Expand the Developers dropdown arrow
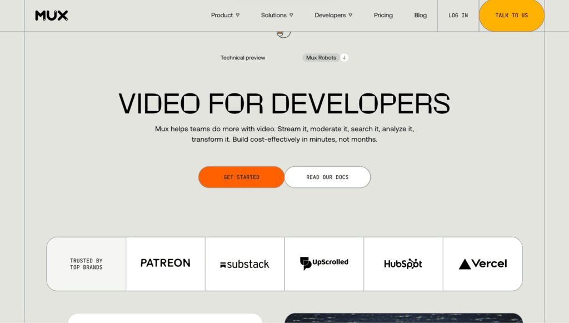Viewport: 569px width, 323px height. (x=350, y=15)
